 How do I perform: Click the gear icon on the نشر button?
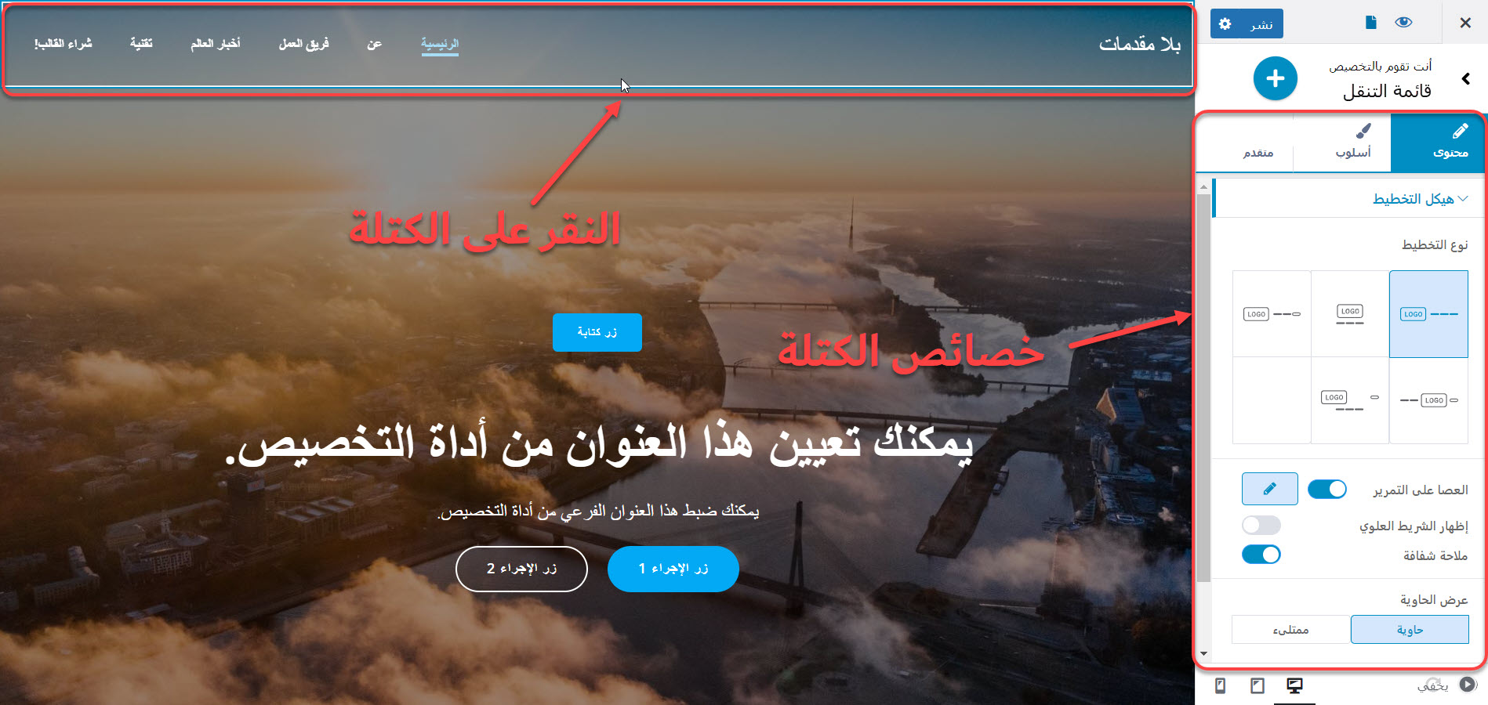click(1225, 24)
